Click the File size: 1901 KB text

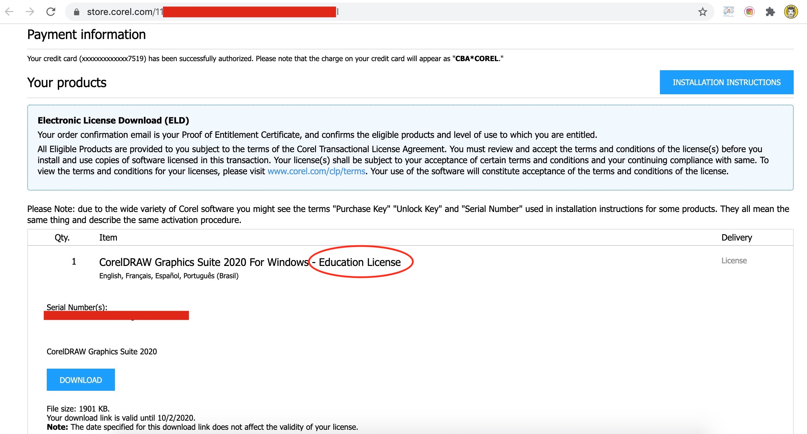78,409
